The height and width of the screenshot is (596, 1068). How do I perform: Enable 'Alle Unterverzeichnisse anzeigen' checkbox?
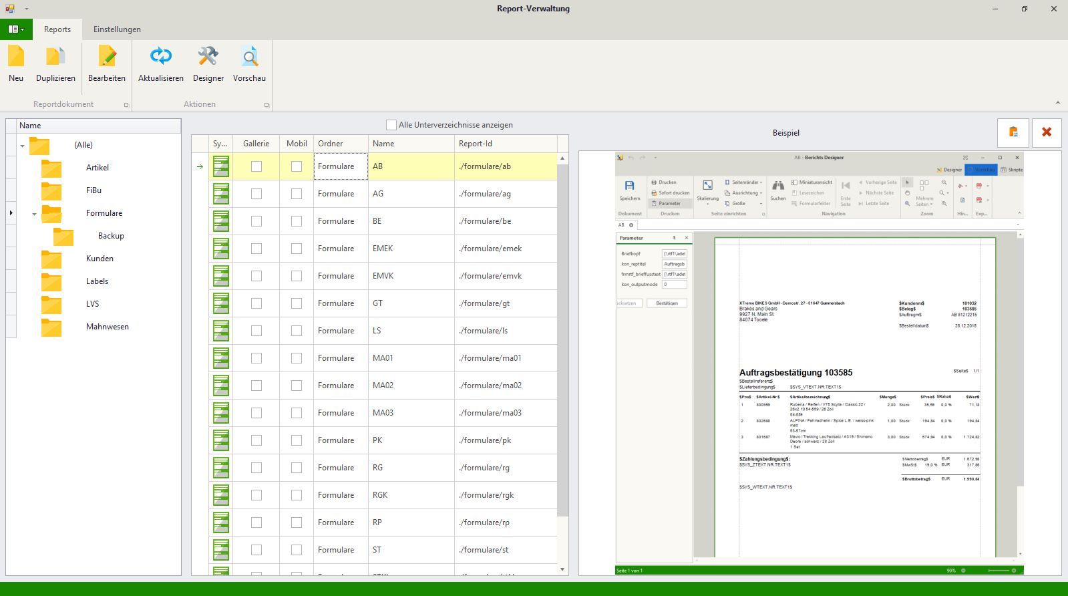click(391, 125)
